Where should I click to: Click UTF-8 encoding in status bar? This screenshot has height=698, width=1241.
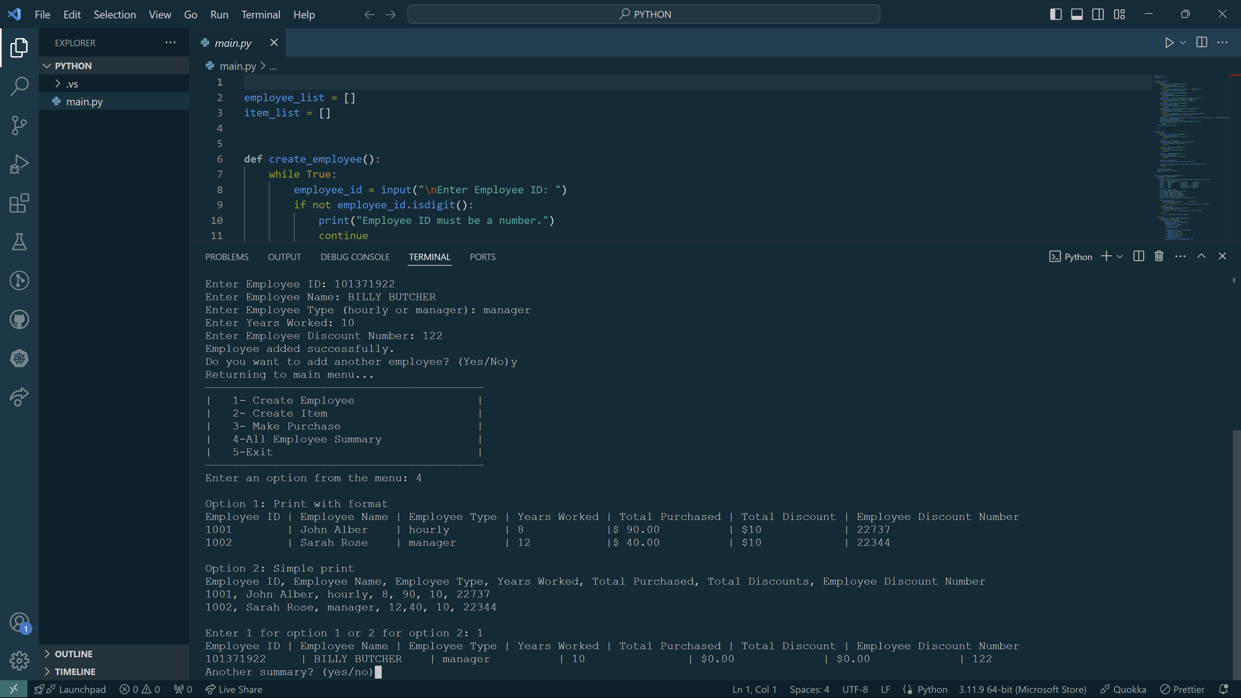click(854, 689)
